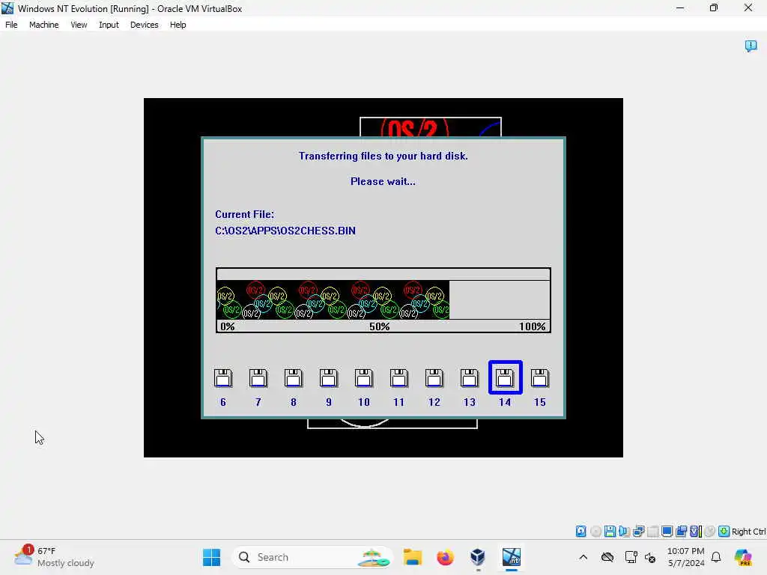Click the 0% progress label

(x=228, y=326)
